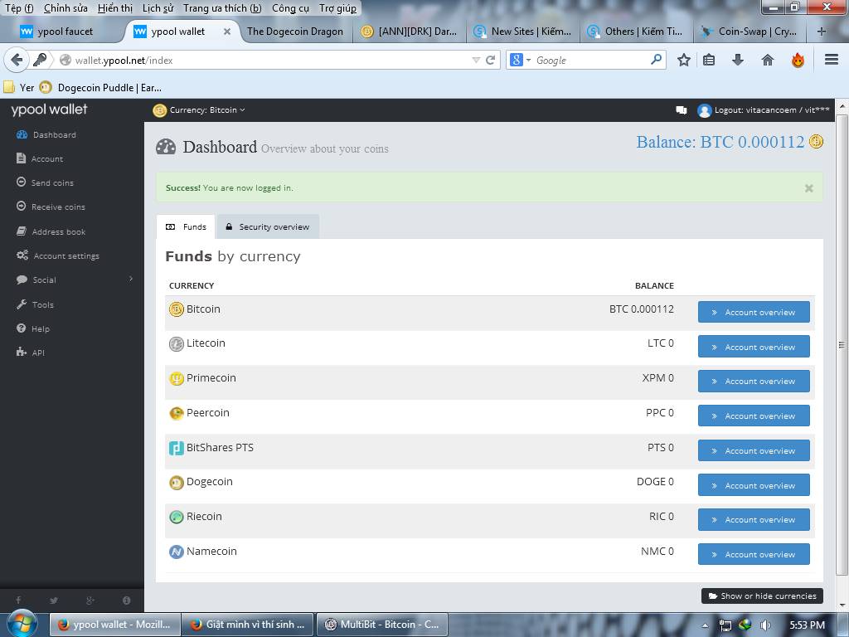This screenshot has height=637, width=849.
Task: Open the Firefox hamburger menu
Action: click(832, 60)
